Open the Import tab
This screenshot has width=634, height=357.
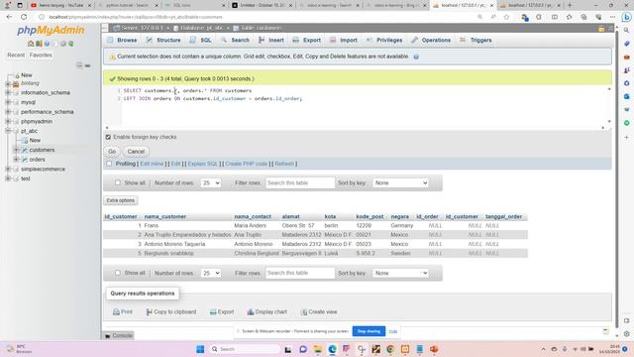click(x=344, y=40)
